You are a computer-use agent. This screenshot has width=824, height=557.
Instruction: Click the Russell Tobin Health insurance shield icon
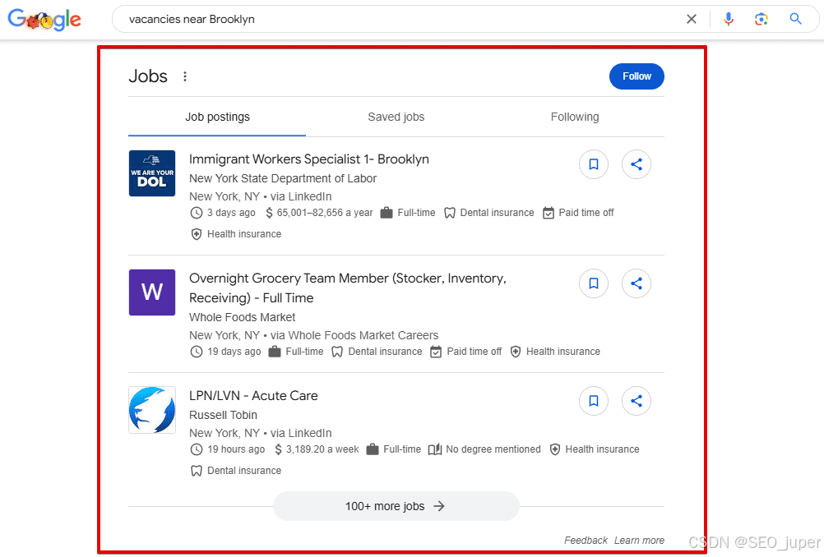tap(554, 449)
